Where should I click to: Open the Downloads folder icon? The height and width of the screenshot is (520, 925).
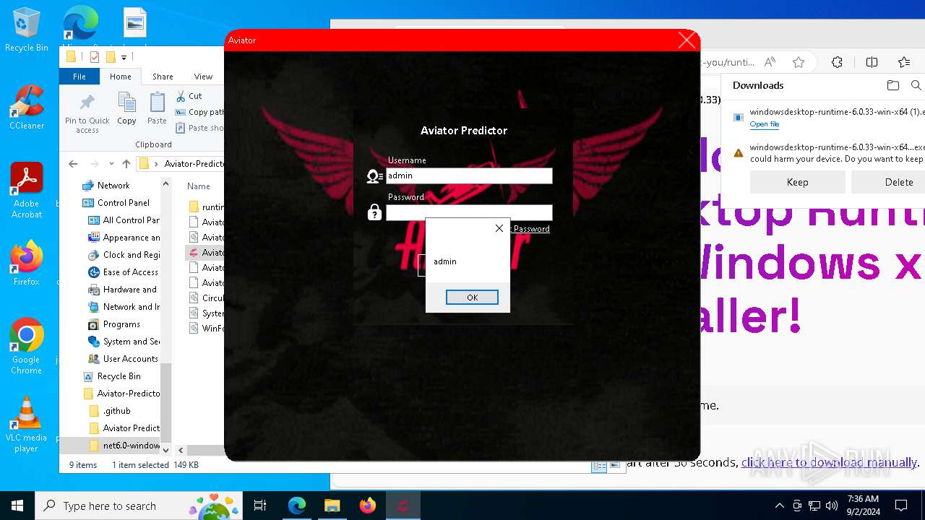coord(893,85)
